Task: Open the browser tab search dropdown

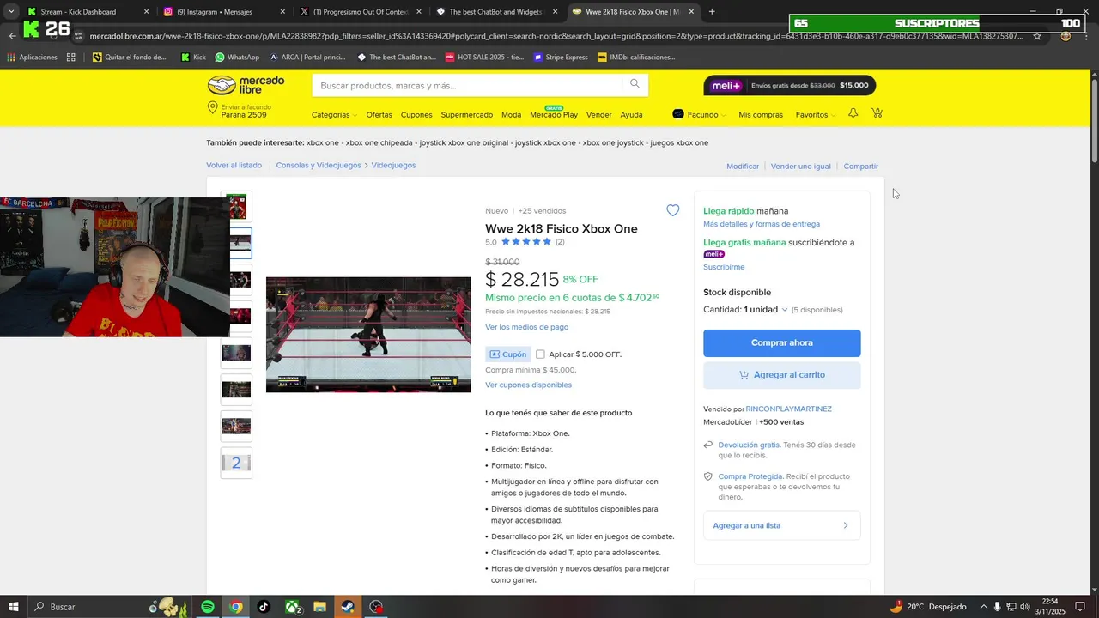Action: [11, 12]
